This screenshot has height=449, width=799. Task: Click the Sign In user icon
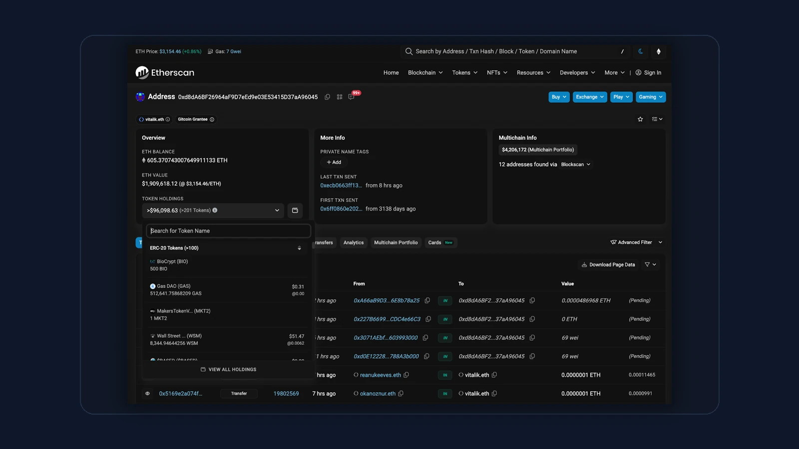638,72
